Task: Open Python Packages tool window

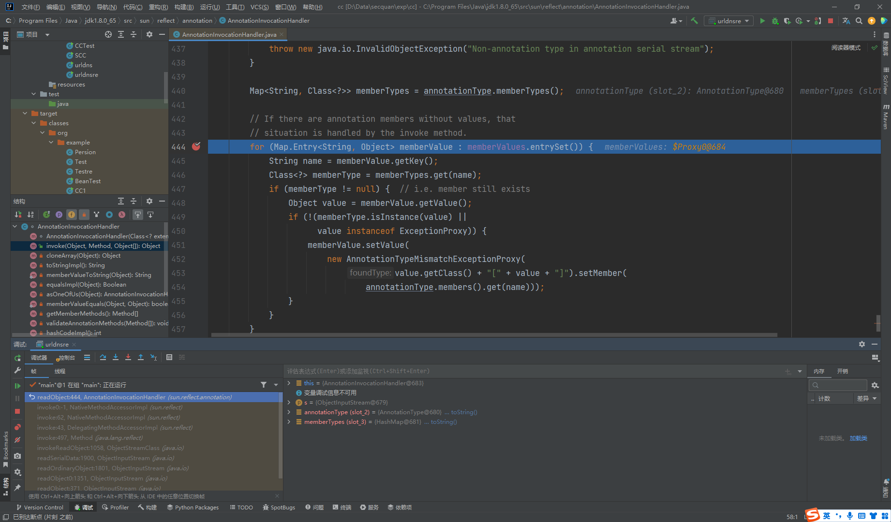Action: 193,507
